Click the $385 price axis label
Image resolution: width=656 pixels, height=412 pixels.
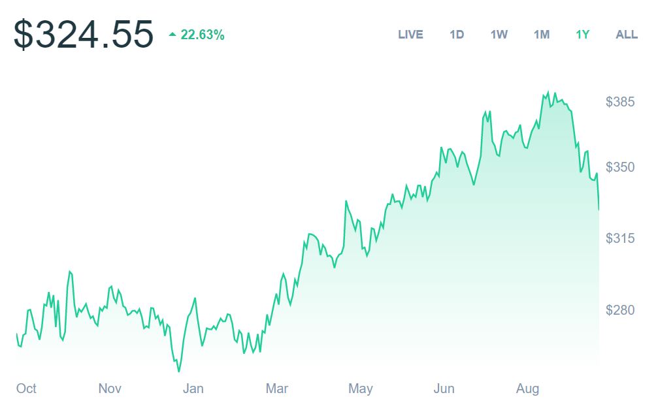tap(621, 102)
